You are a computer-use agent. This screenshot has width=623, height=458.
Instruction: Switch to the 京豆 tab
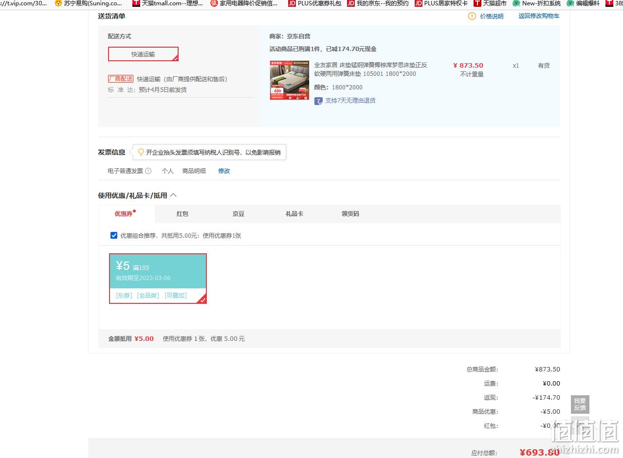238,213
